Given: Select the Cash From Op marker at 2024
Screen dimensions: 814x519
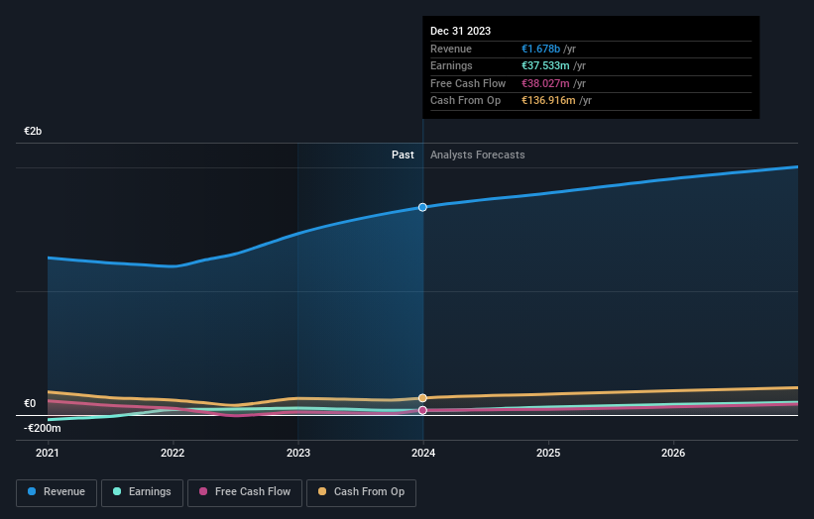Looking at the screenshot, I should pyautogui.click(x=422, y=398).
